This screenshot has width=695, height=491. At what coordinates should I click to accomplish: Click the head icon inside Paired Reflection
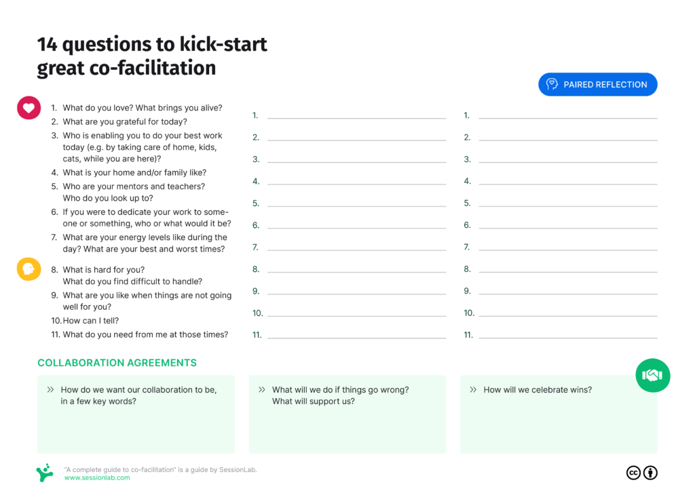point(552,84)
